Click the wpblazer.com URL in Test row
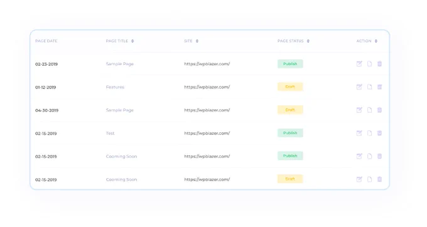427x227 pixels. pyautogui.click(x=207, y=133)
